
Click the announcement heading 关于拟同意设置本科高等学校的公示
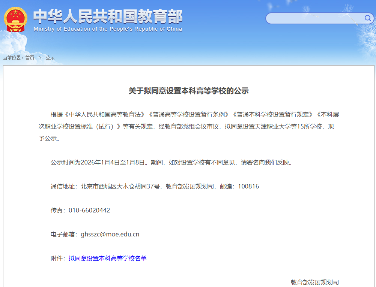tap(189, 91)
